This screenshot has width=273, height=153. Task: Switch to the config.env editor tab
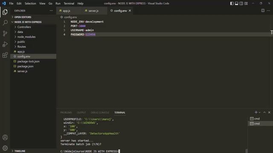pyautogui.click(x=120, y=11)
